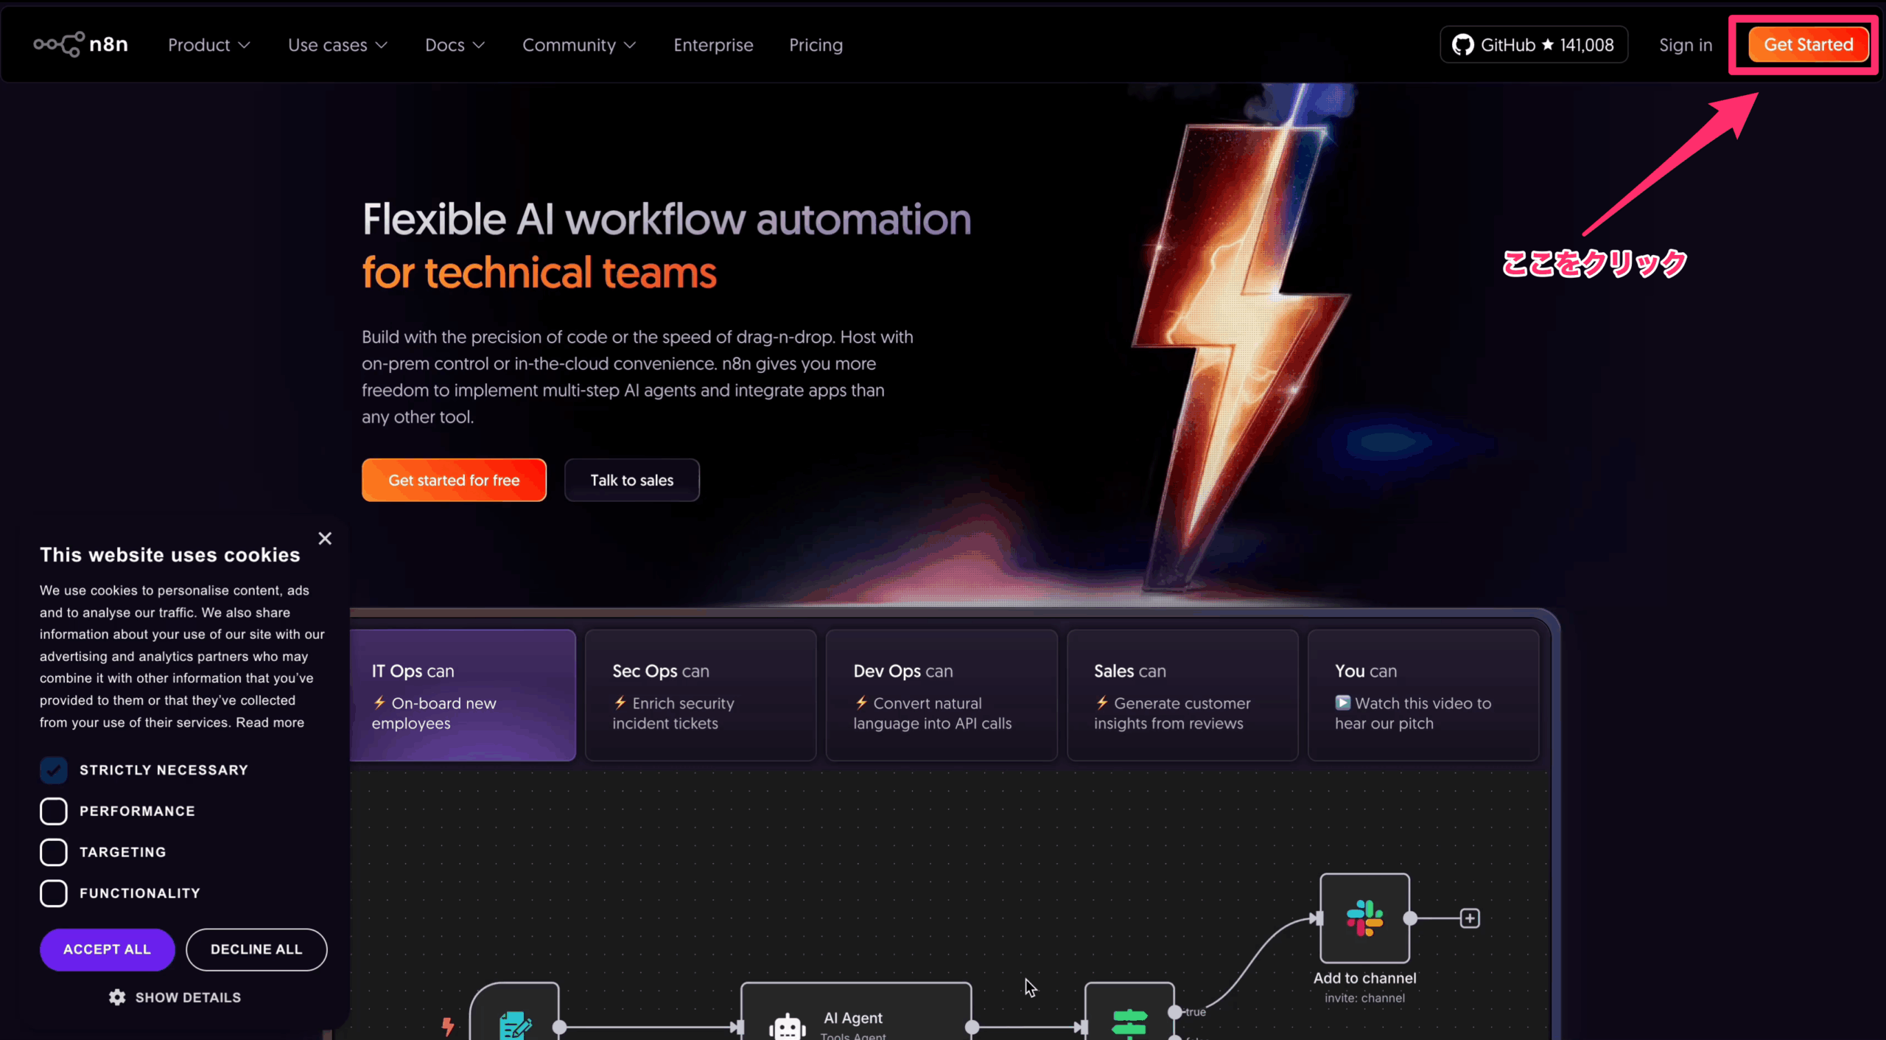The width and height of the screenshot is (1886, 1040).
Task: Click the green If-condition node icon
Action: pos(1129,1023)
